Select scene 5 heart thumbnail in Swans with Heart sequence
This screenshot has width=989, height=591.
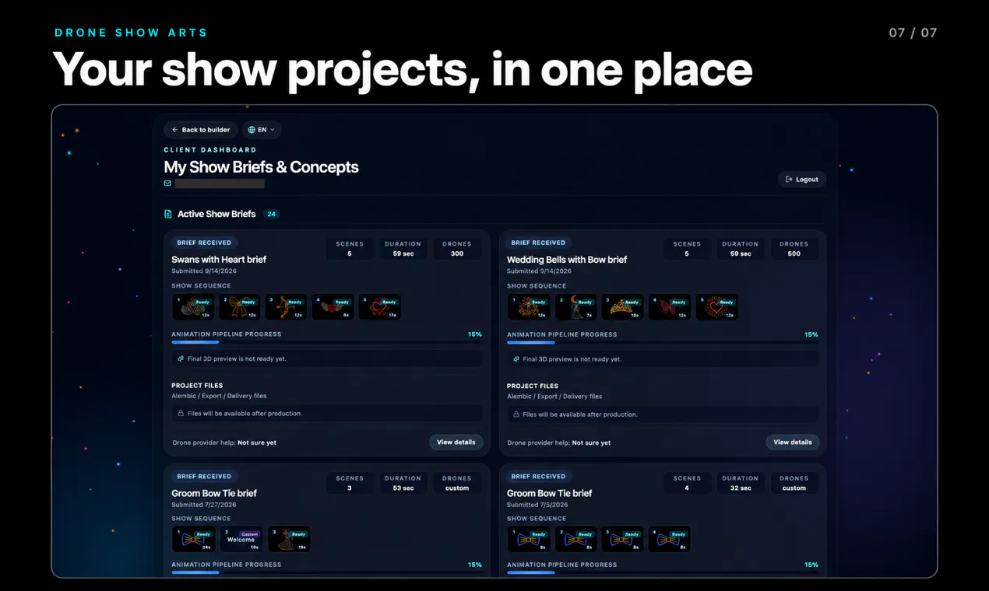[379, 307]
